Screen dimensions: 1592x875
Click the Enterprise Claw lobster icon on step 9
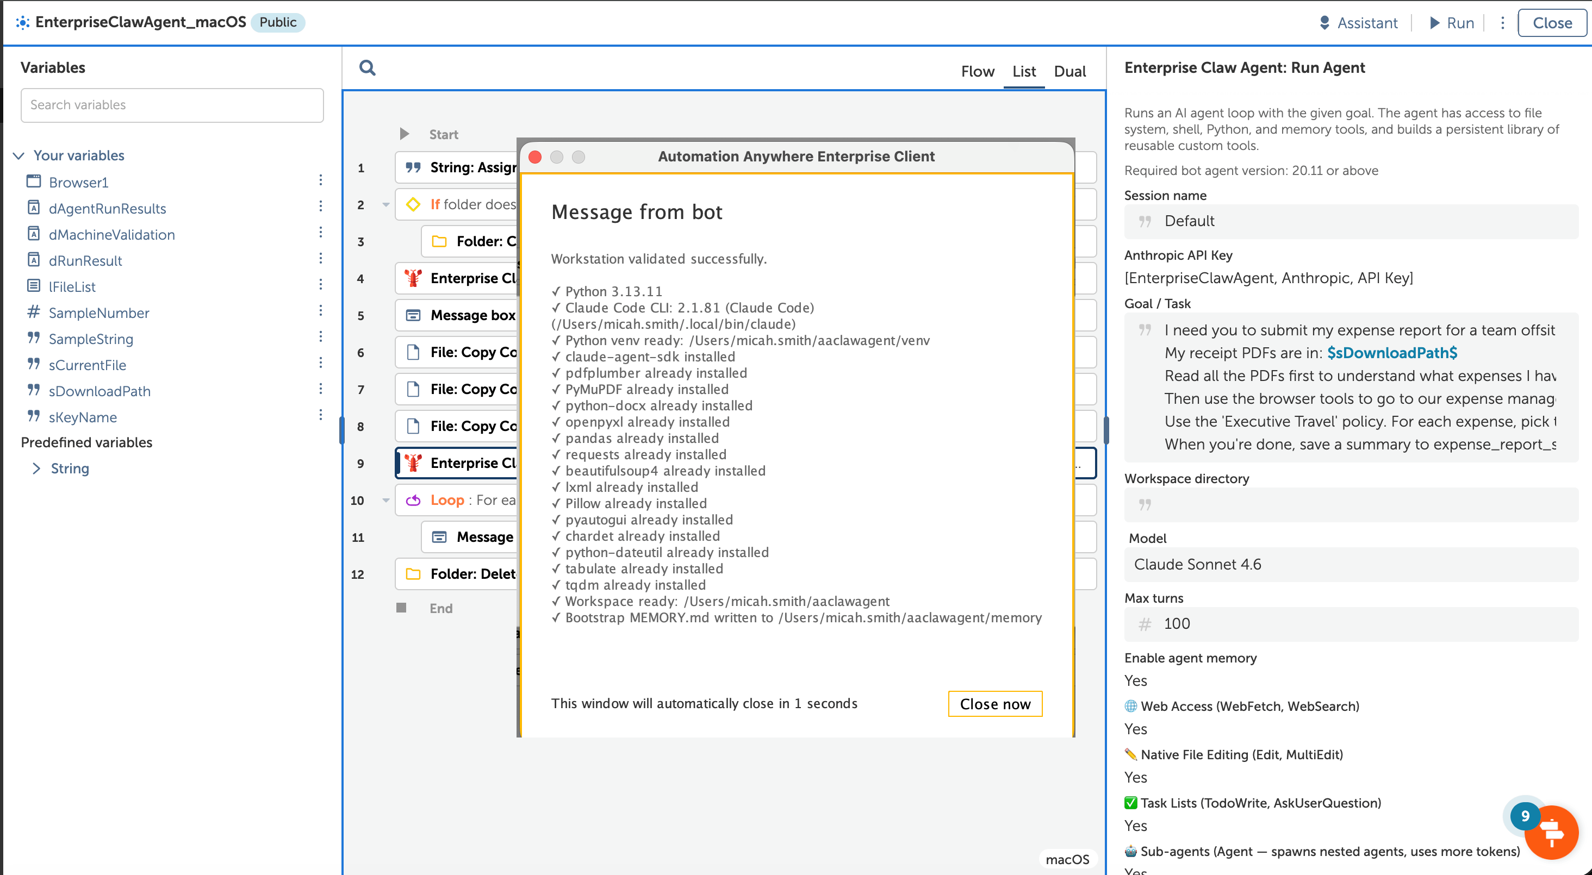[413, 463]
